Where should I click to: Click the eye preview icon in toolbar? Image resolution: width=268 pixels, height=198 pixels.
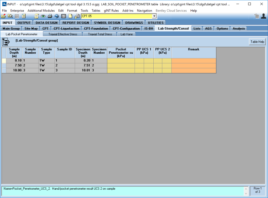pos(43,16)
